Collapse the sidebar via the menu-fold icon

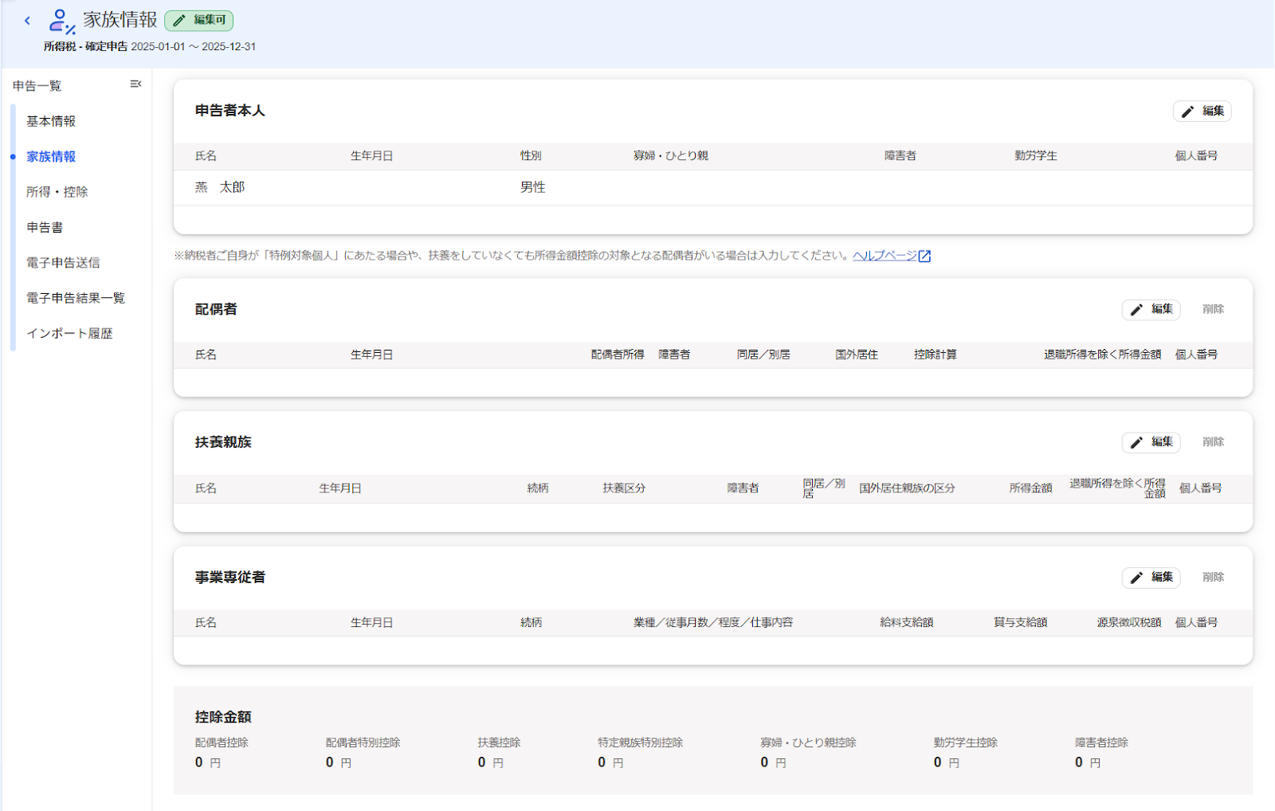pyautogui.click(x=135, y=84)
